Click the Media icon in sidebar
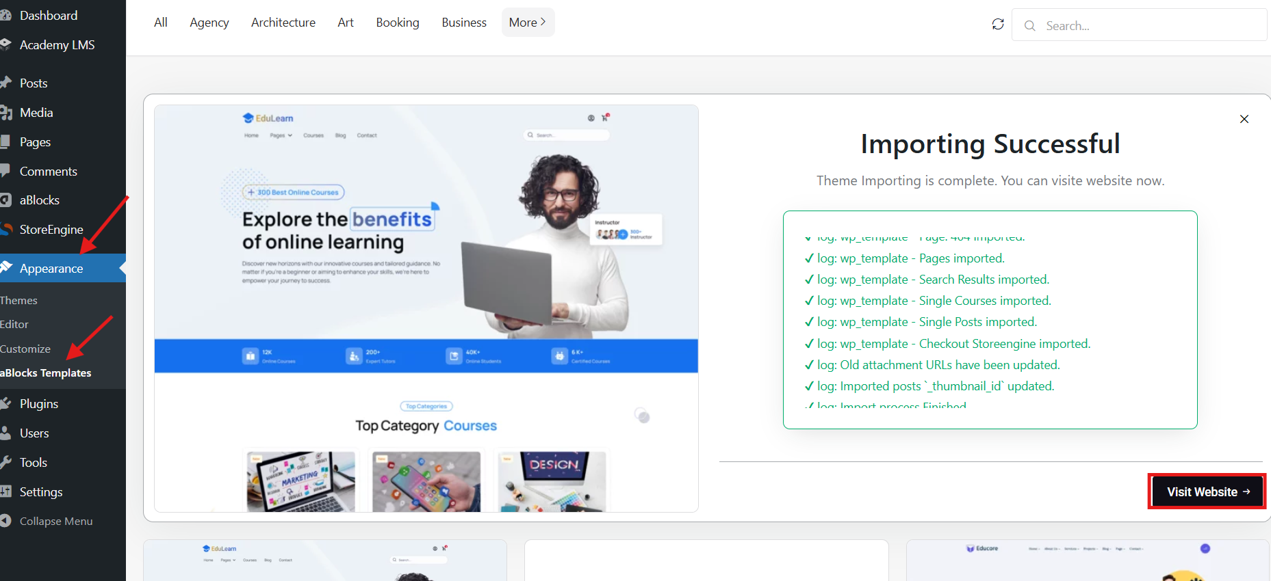The image size is (1271, 581). tap(6, 113)
